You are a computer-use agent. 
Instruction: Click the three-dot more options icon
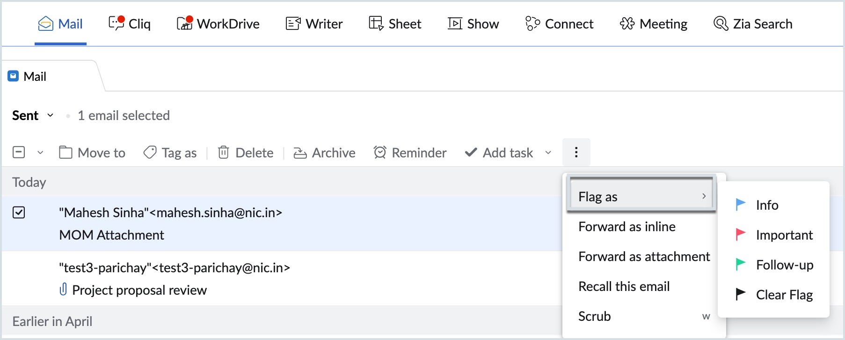(x=576, y=152)
